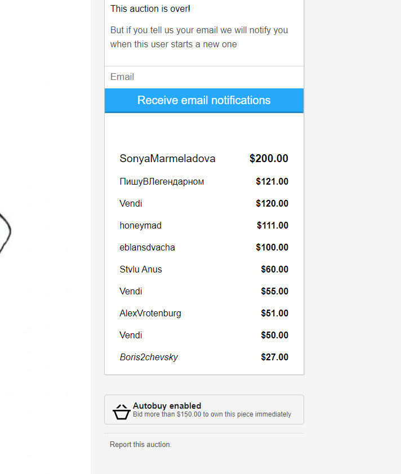
Task: Click the "This auction is over!" message
Action: [x=150, y=8]
